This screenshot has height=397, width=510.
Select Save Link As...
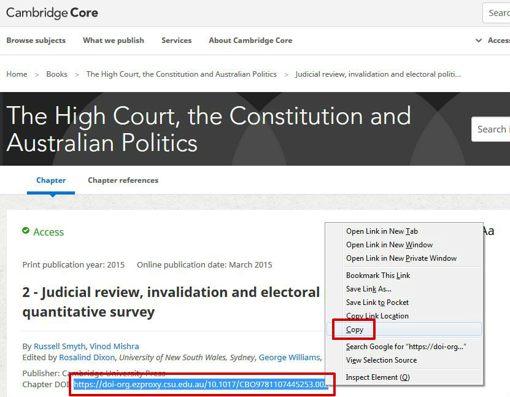point(404,289)
